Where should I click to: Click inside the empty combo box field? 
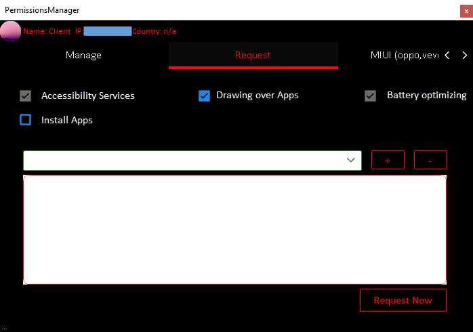[x=183, y=161]
